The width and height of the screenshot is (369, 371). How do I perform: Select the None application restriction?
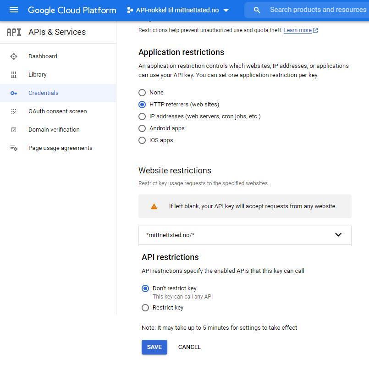[x=142, y=93]
